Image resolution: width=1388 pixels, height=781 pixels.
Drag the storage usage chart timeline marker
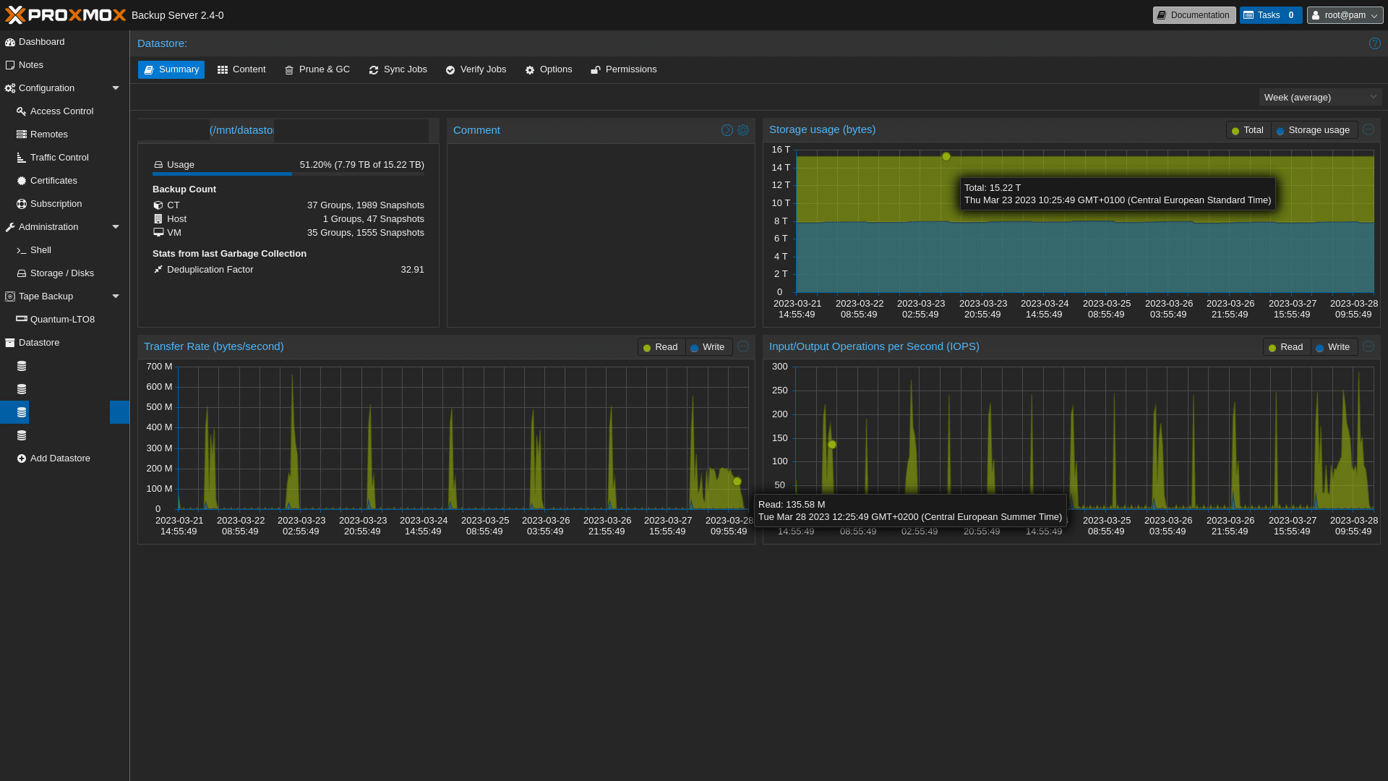945,156
